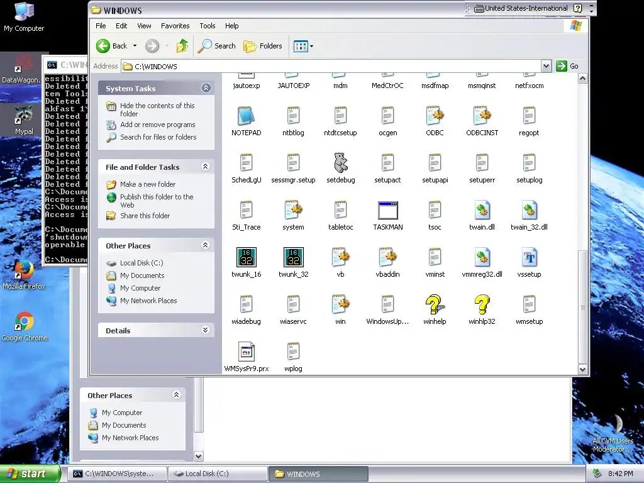Click the Go button
Image resolution: width=644 pixels, height=483 pixels.
pyautogui.click(x=568, y=66)
